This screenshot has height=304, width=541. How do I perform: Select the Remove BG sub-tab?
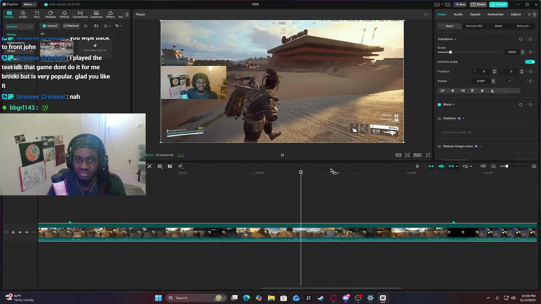[474, 26]
